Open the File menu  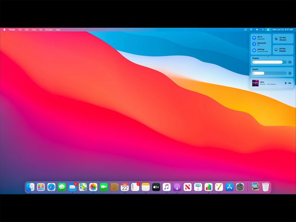[20, 30]
